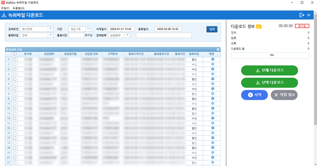Play the recording in row 1
The image size is (317, 166).
tap(213, 59)
